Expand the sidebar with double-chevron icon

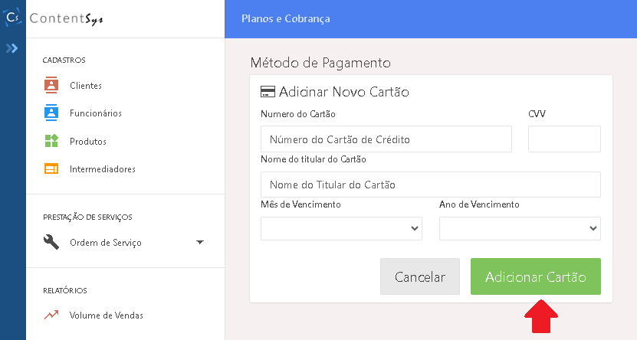pos(12,48)
